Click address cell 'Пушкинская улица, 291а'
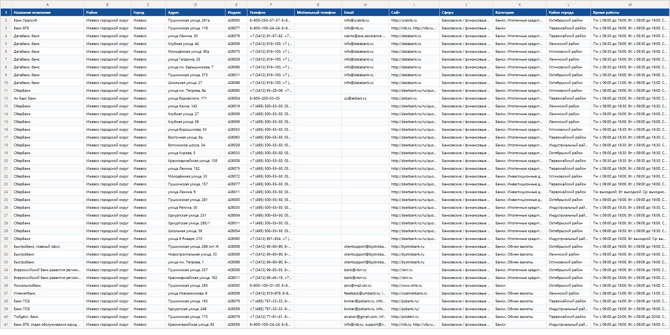This screenshot has width=670, height=335. 195,20
